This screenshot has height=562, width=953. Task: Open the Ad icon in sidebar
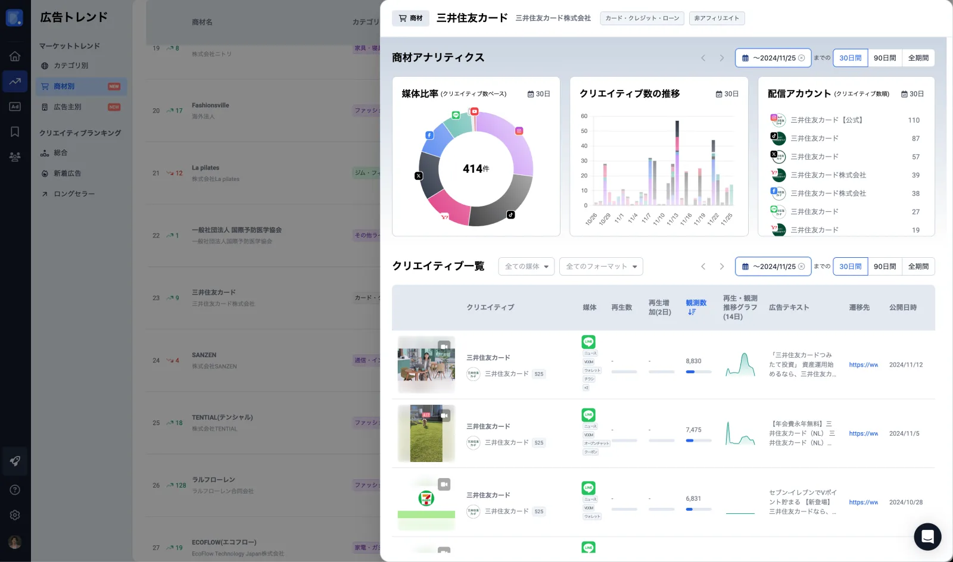point(15,107)
